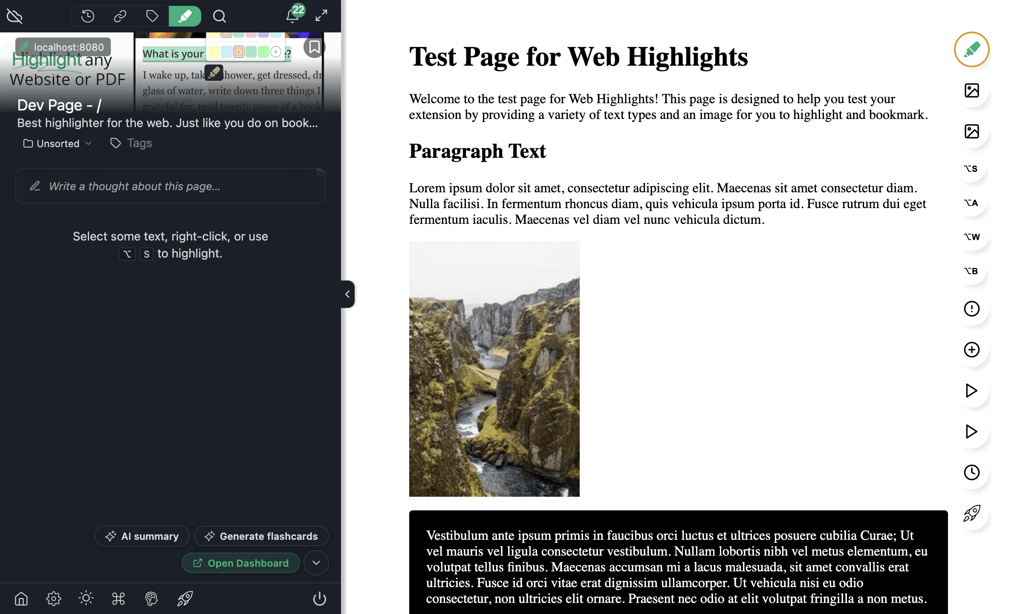Viewport: 1023px width, 614px height.
Task: Click the second play triangle icon
Action: coord(972,432)
